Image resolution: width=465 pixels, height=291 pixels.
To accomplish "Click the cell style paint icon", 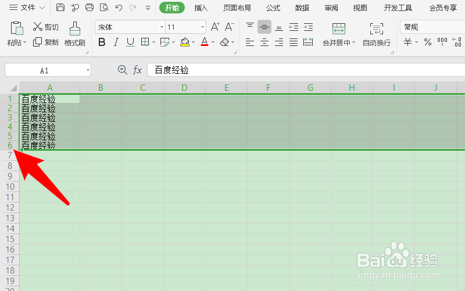I will tap(164, 42).
